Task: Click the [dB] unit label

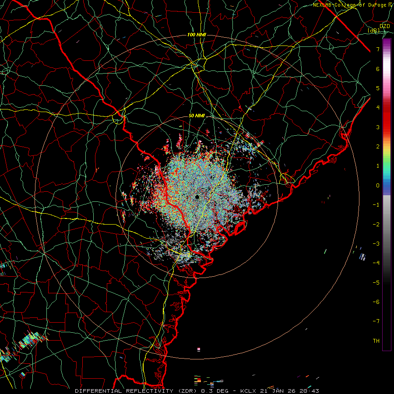Action: [x=374, y=30]
